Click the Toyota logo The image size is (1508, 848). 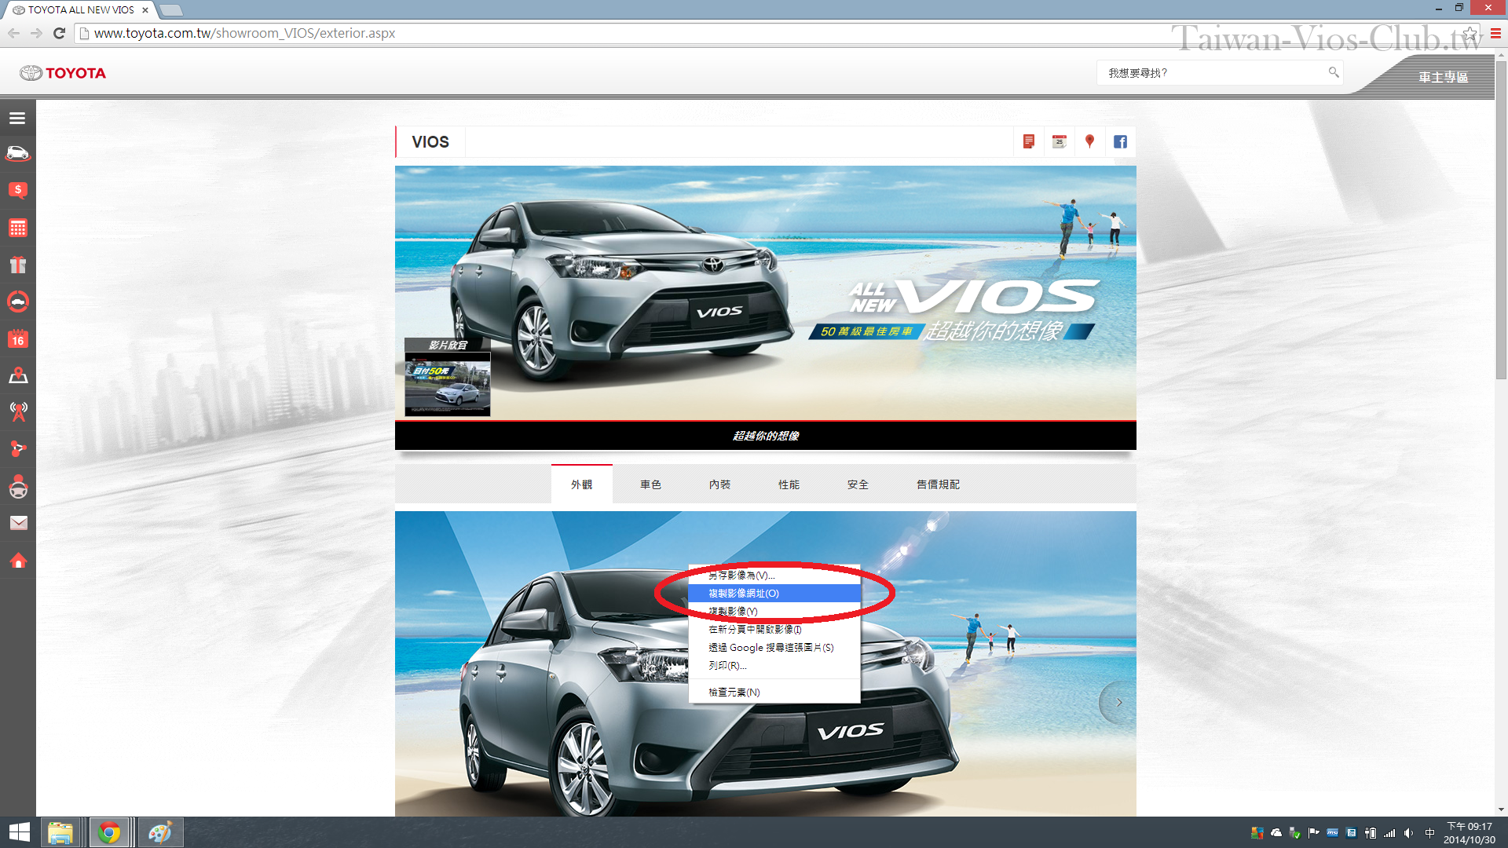click(x=63, y=73)
